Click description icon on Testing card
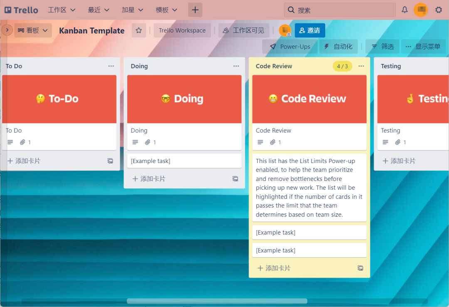The width and height of the screenshot is (449, 307). 385,142
